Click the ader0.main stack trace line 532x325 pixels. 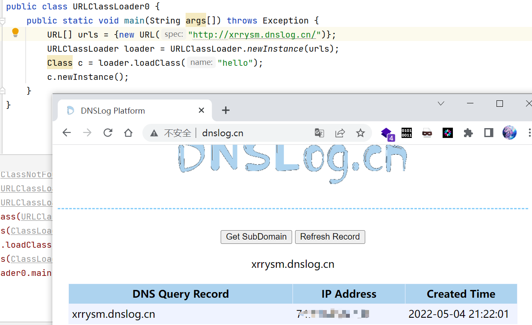[26, 273]
